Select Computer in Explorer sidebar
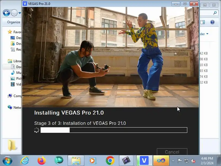 (15, 96)
